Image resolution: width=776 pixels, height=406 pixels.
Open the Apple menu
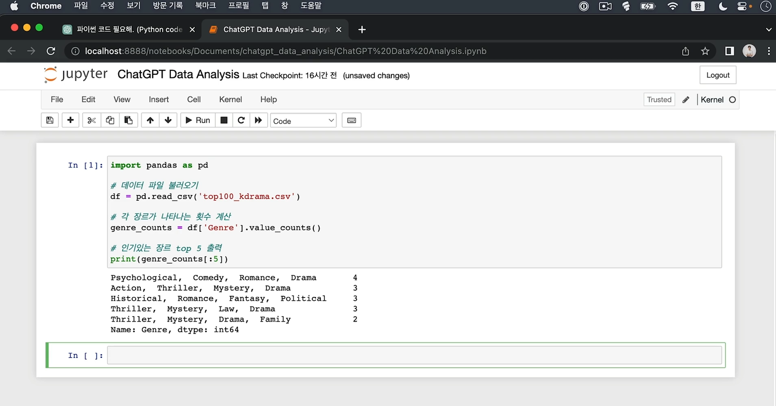pyautogui.click(x=14, y=6)
